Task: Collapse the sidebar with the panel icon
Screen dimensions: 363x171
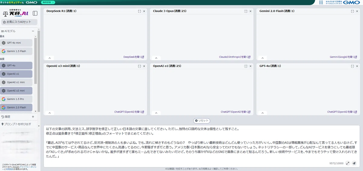Action: click(35, 13)
